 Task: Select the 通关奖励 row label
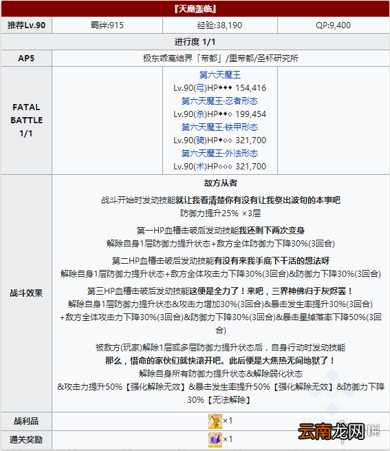click(26, 440)
